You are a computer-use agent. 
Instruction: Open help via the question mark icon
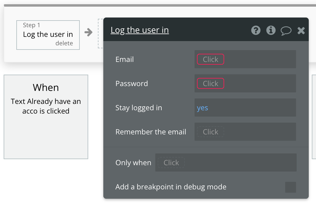coord(256,31)
